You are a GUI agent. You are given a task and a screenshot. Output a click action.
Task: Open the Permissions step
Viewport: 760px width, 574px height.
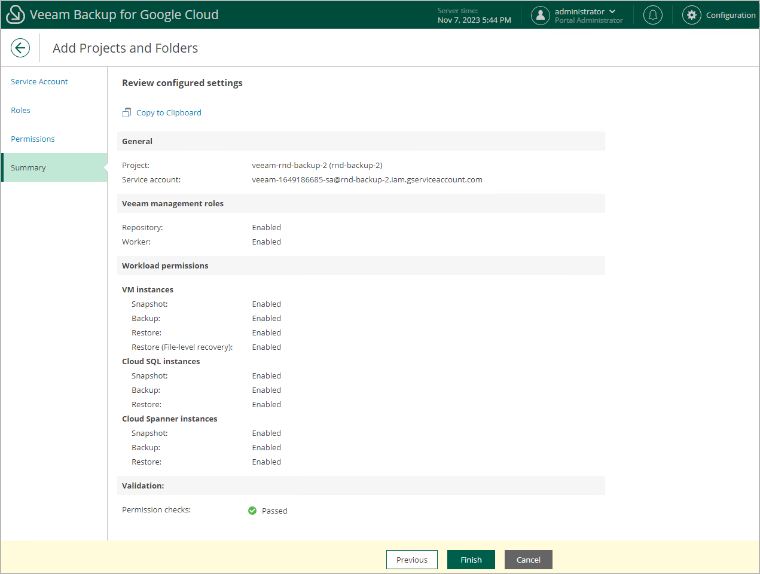tap(33, 139)
